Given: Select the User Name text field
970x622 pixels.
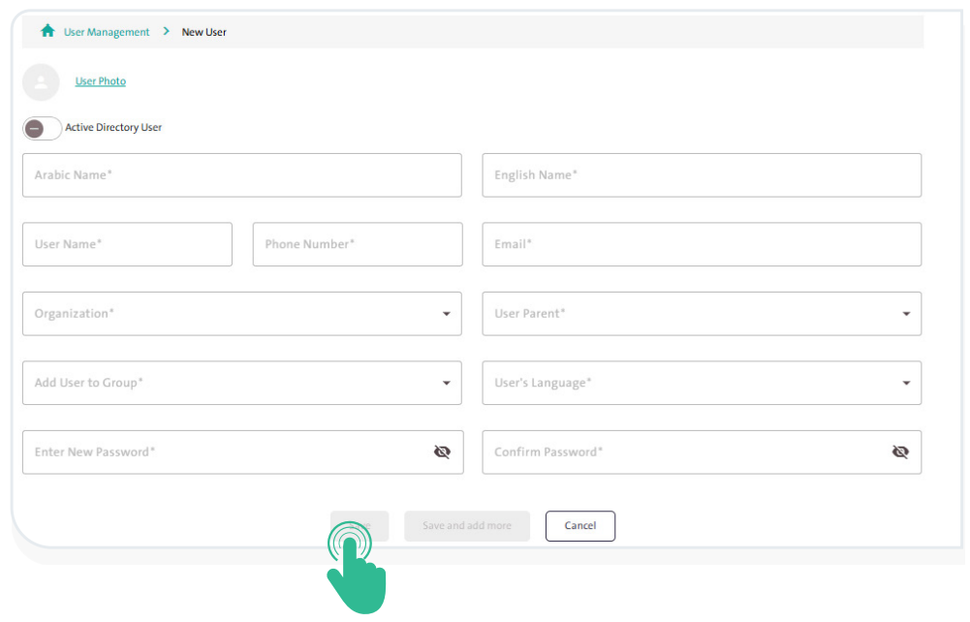Looking at the screenshot, I should tap(127, 244).
